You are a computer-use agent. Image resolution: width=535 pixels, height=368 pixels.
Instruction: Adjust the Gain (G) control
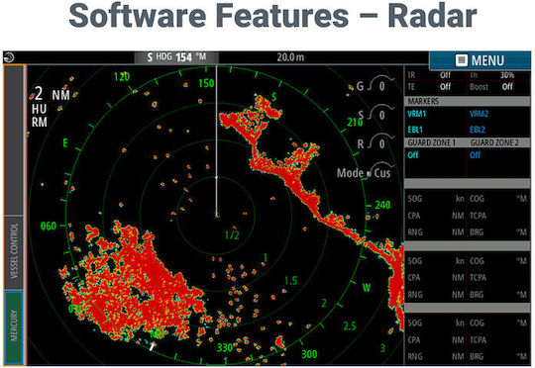[375, 84]
